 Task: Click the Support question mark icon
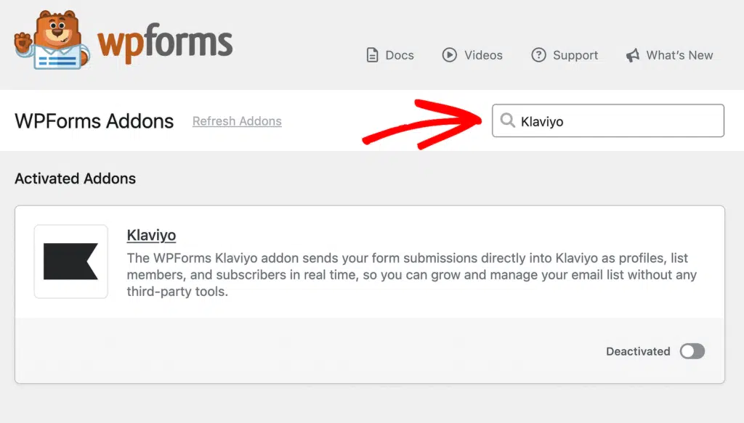(538, 55)
